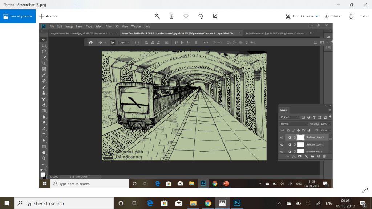Viewport: 372px width, 209px height.
Task: Click the Share button
Action: (332, 16)
